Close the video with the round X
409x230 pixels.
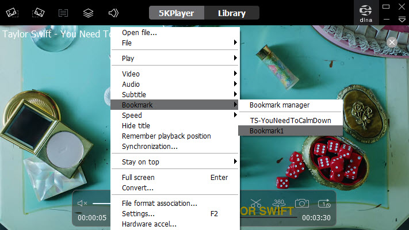(392, 42)
